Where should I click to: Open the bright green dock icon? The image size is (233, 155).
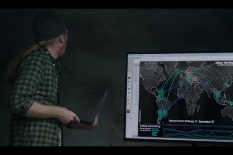pyautogui.click(x=128, y=107)
